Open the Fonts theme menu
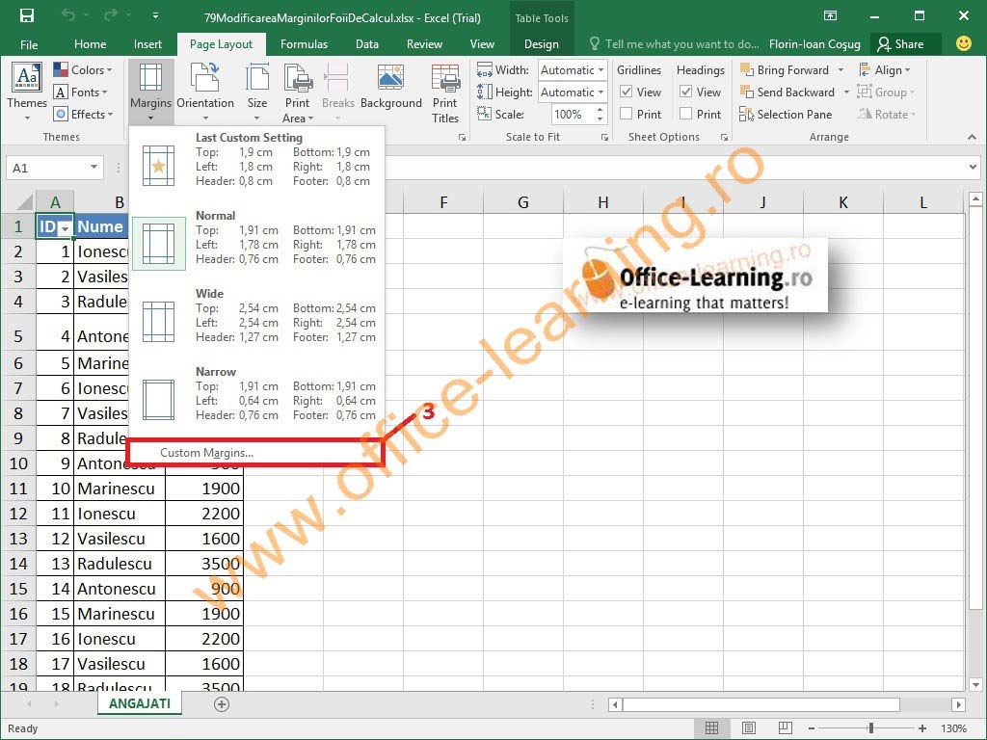 (81, 92)
